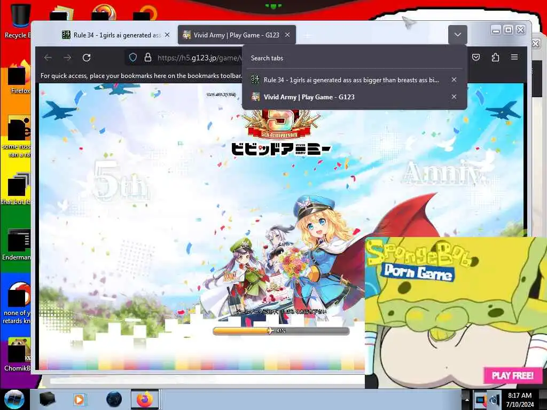Launch the media player taskbar icon
The height and width of the screenshot is (410, 547).
click(79, 399)
